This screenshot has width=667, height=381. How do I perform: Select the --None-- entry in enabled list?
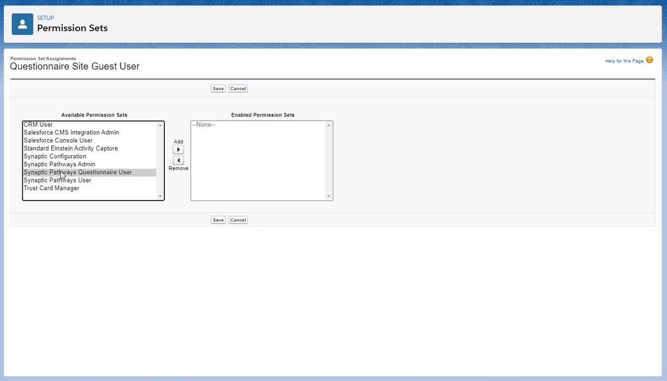258,125
